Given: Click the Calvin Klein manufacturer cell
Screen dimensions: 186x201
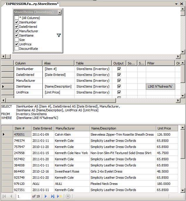Looking at the screenshot, I should point(72,134).
